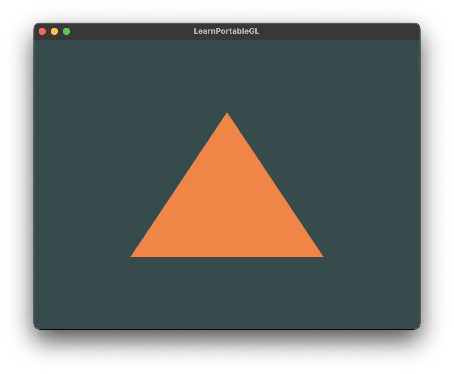
Task: Close the LearnPortableGL window
Action: click(42, 31)
